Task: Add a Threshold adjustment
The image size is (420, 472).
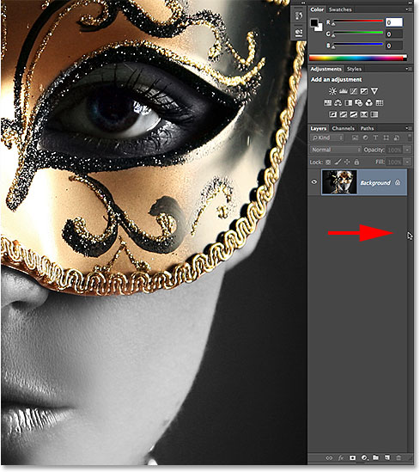Action: point(354,114)
